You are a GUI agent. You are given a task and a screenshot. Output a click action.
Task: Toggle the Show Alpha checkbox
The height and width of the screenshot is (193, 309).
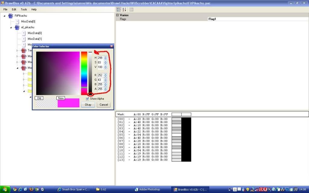pyautogui.click(x=88, y=99)
